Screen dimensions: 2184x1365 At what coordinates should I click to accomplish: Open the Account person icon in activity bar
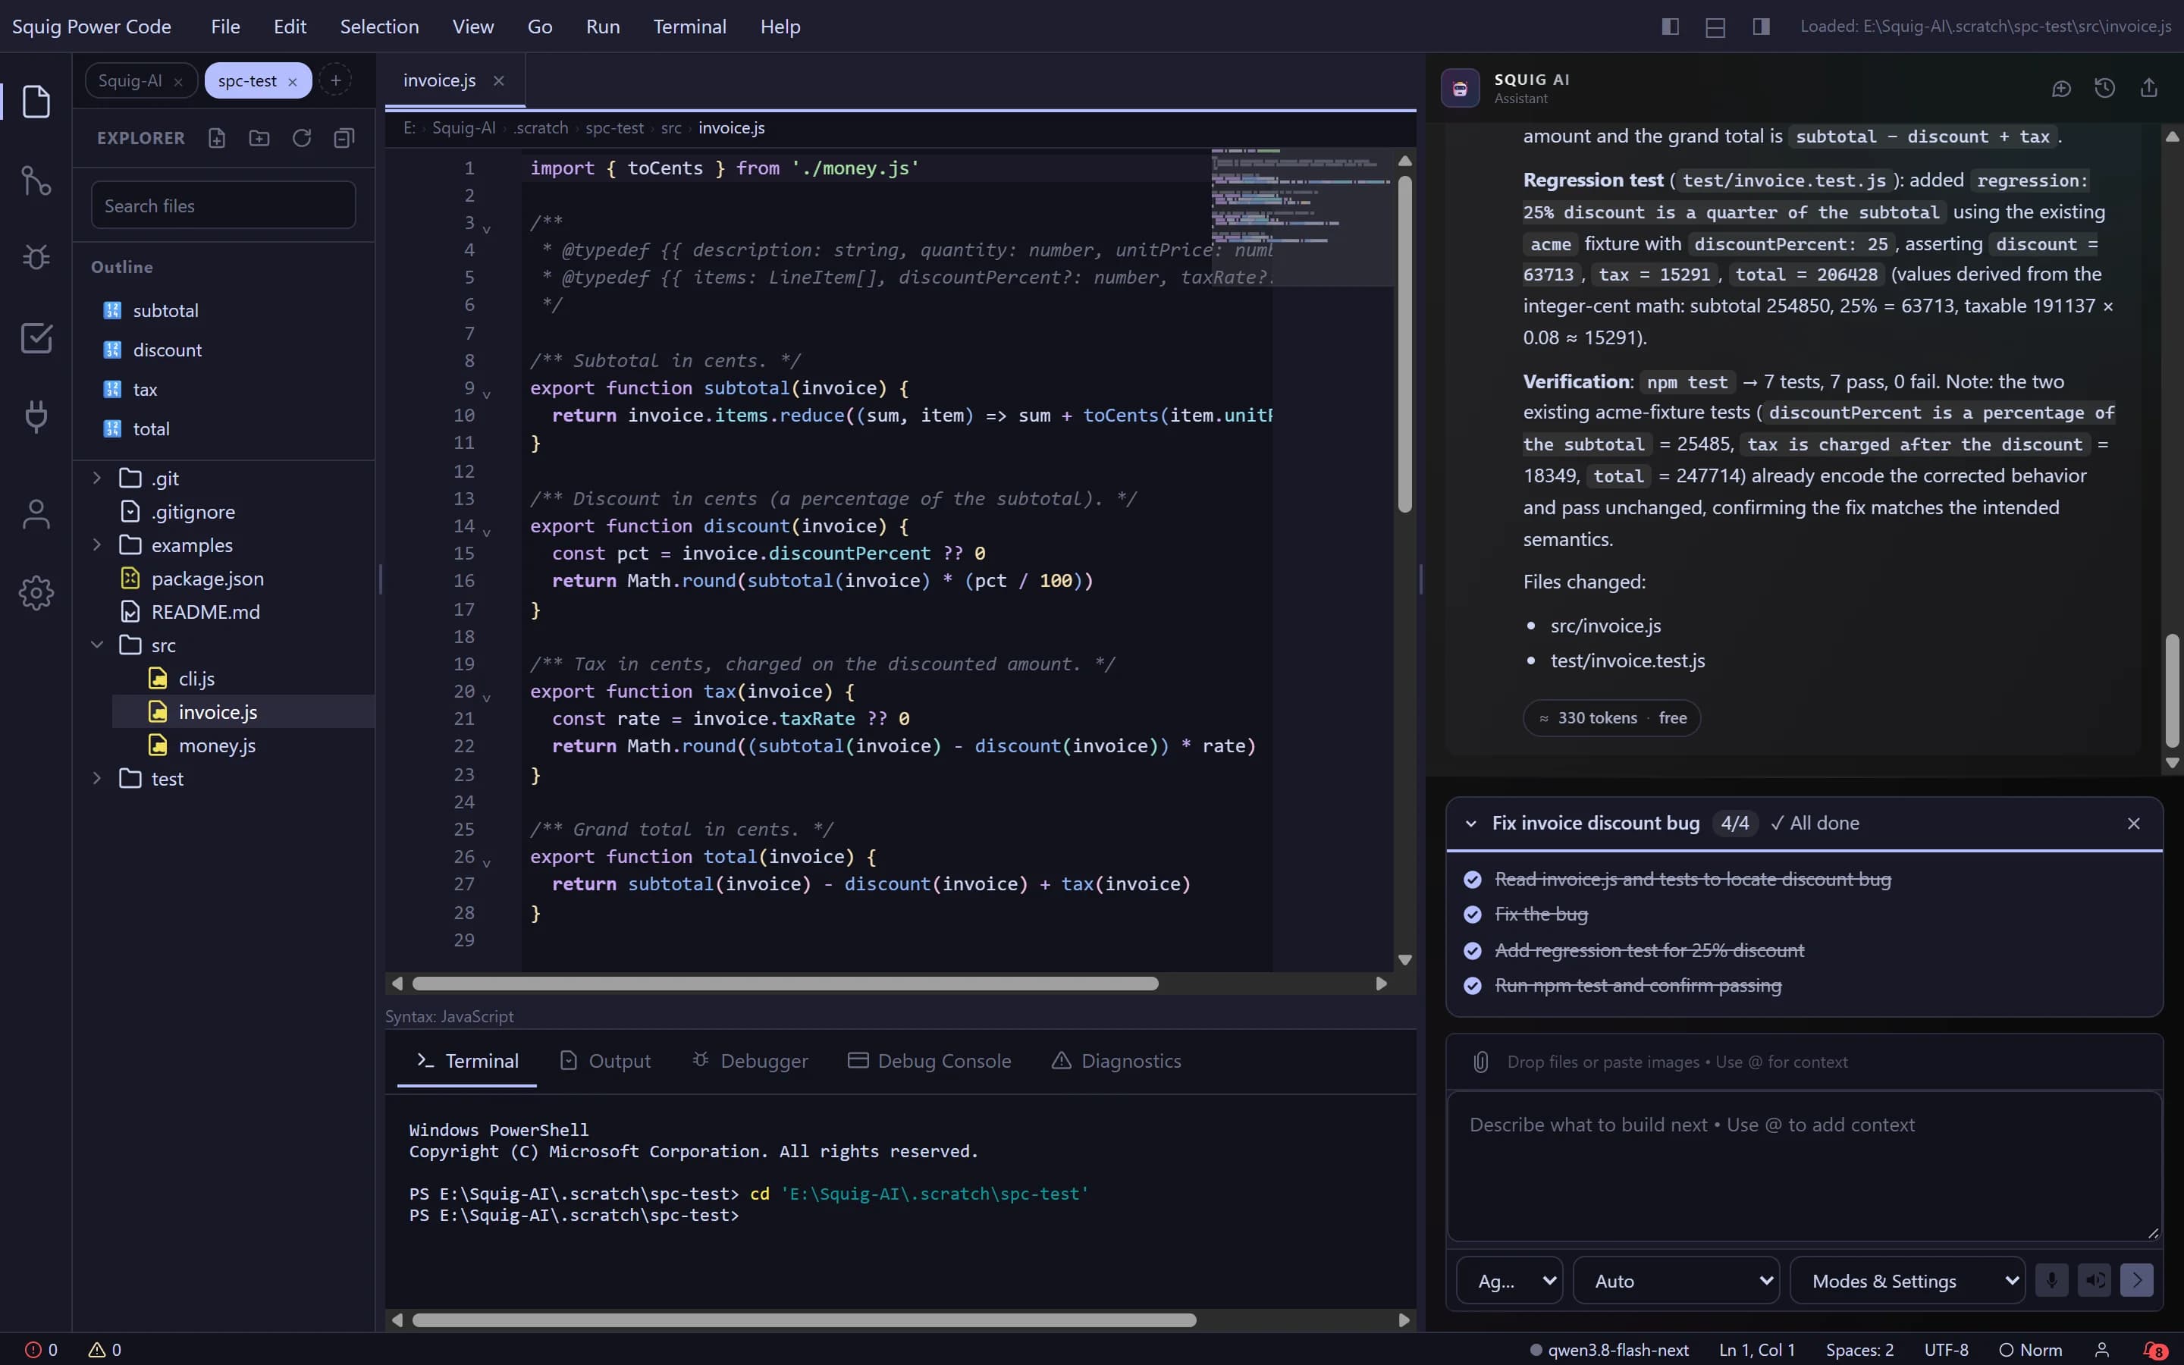tap(36, 515)
